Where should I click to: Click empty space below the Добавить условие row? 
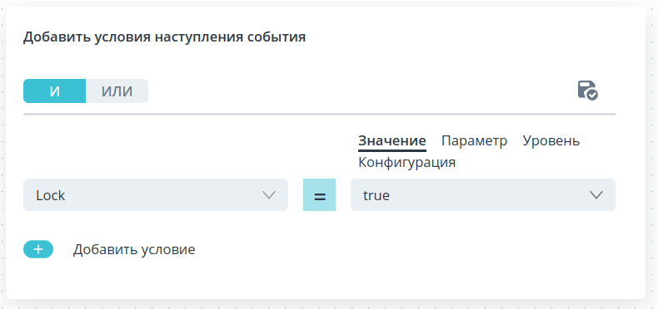(319, 278)
